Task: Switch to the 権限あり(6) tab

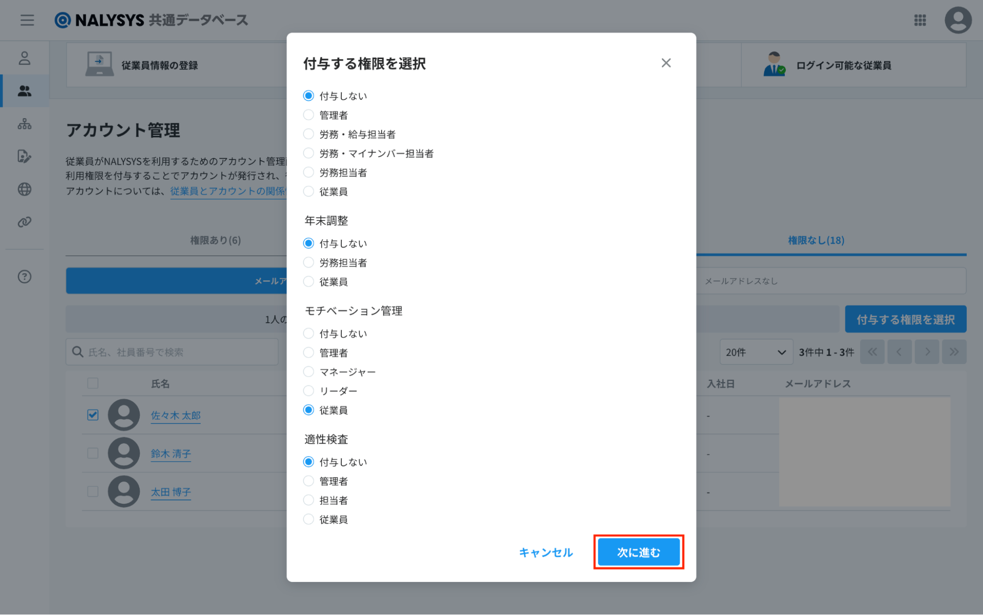Action: pos(215,241)
